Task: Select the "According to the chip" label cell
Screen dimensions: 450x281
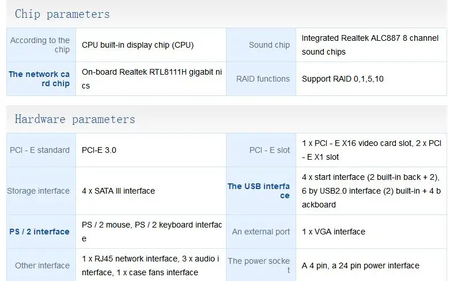Action: [x=40, y=45]
